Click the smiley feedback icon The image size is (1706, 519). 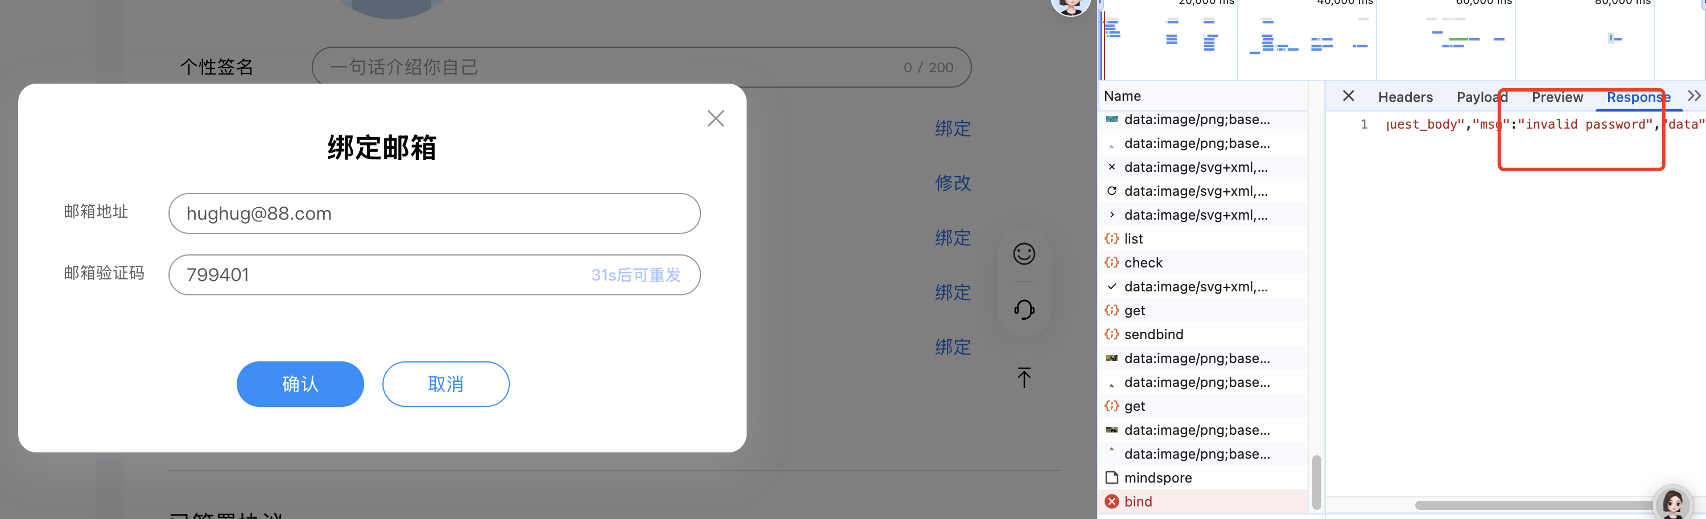pyautogui.click(x=1023, y=254)
